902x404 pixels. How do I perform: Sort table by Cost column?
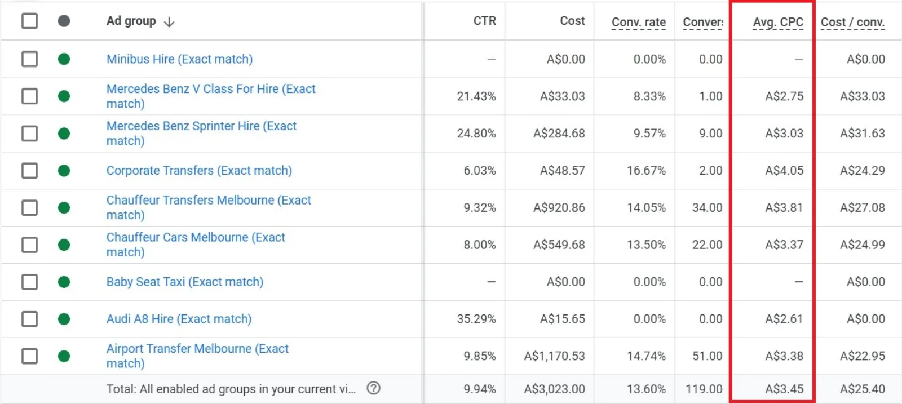572,21
